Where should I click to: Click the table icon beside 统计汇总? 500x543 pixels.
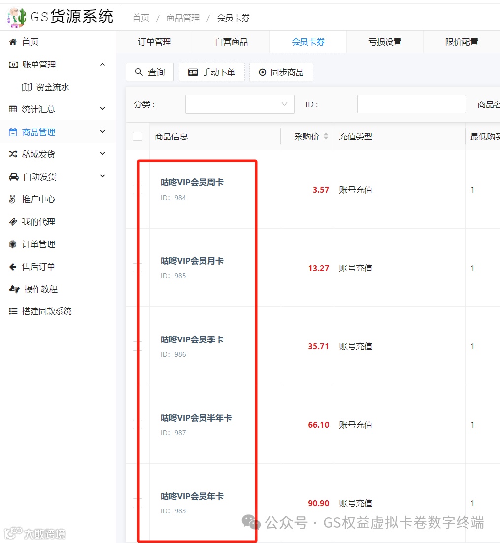(13, 109)
